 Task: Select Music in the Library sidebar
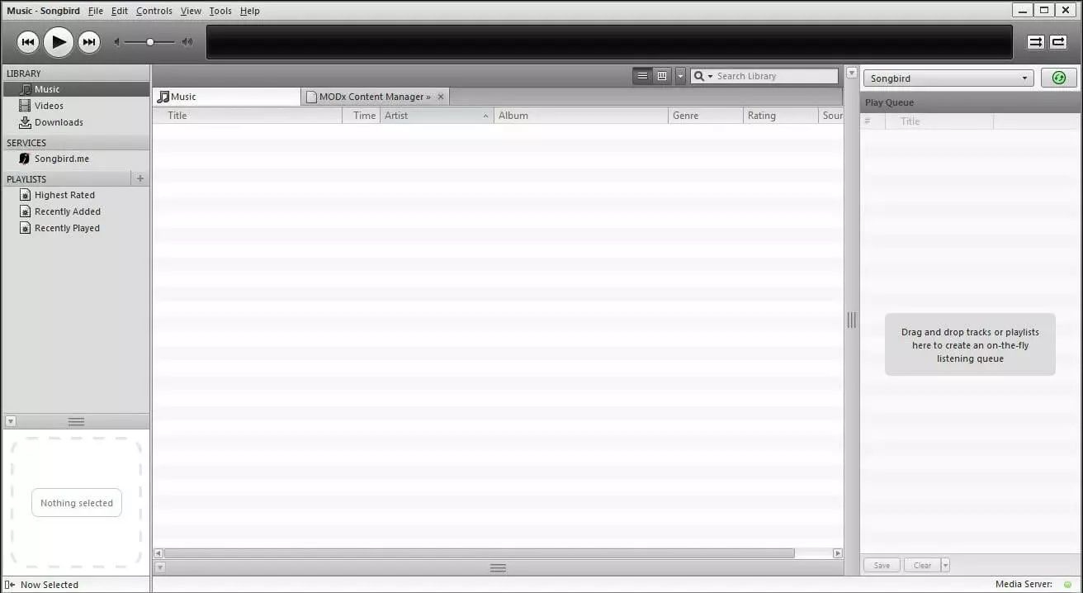(x=77, y=89)
